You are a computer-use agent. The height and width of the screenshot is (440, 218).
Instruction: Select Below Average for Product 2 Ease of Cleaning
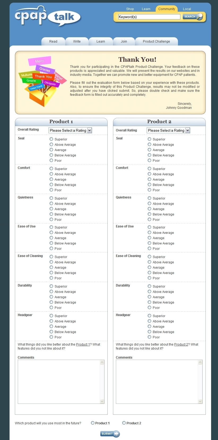(150, 273)
